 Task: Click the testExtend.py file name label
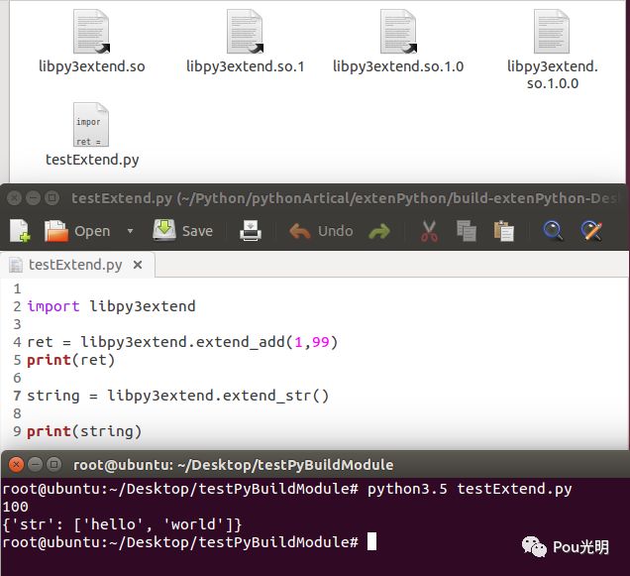pos(92,160)
